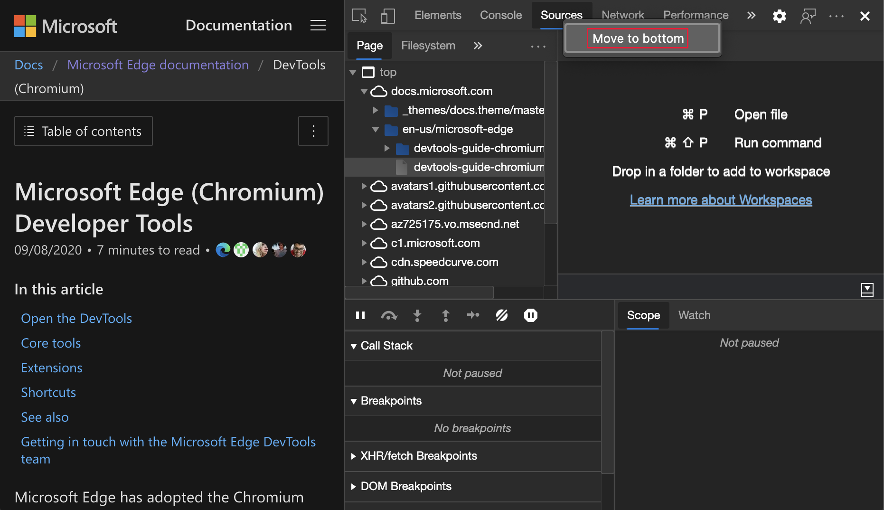Click the Microsoft logo
The width and height of the screenshot is (884, 510).
(66, 26)
